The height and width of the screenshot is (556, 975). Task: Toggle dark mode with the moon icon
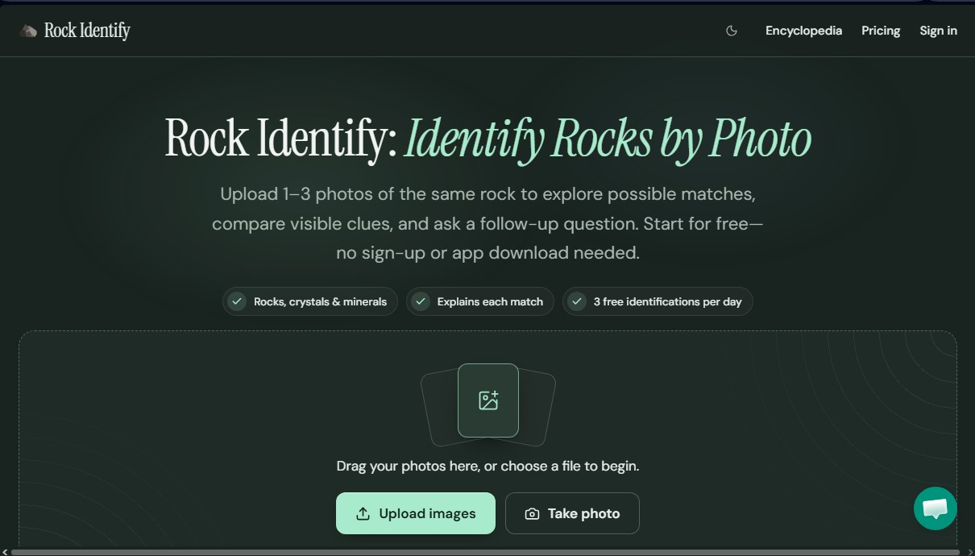[732, 31]
